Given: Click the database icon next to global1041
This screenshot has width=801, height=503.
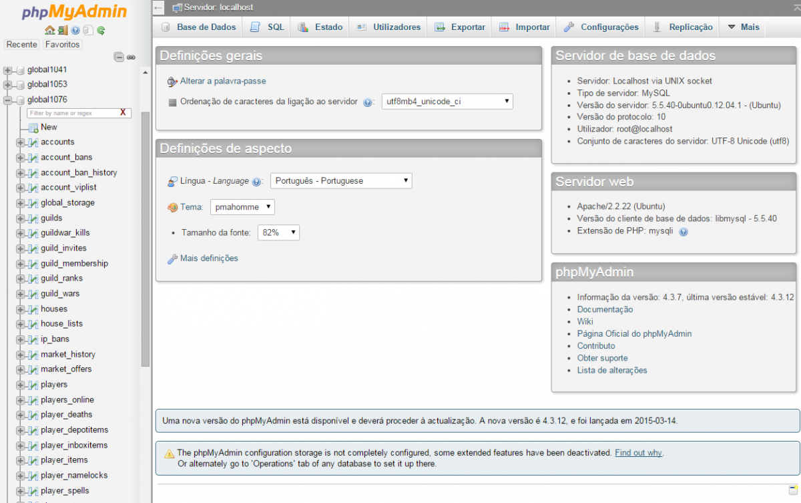Looking at the screenshot, I should pos(20,70).
